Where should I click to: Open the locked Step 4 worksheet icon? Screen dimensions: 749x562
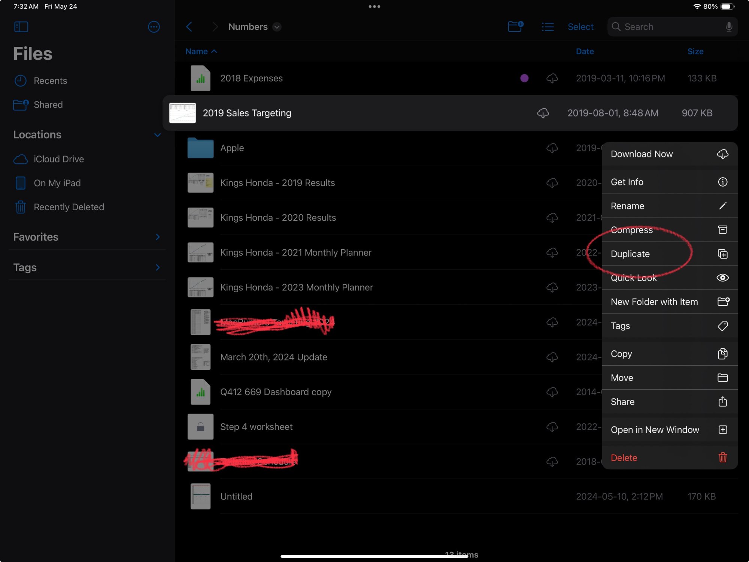[200, 426]
